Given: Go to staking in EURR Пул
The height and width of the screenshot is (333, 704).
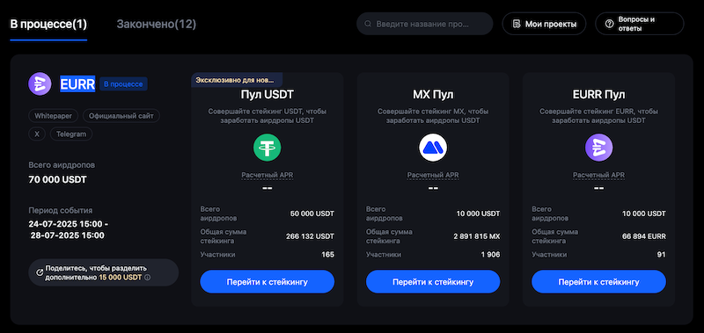Looking at the screenshot, I should click(599, 282).
